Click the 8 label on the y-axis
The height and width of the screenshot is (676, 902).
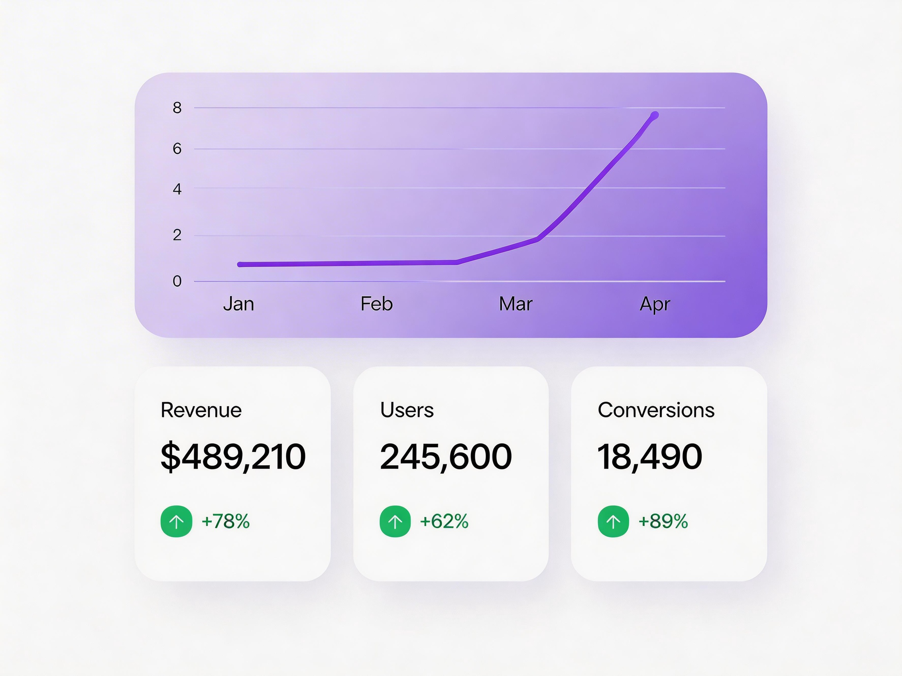point(177,108)
